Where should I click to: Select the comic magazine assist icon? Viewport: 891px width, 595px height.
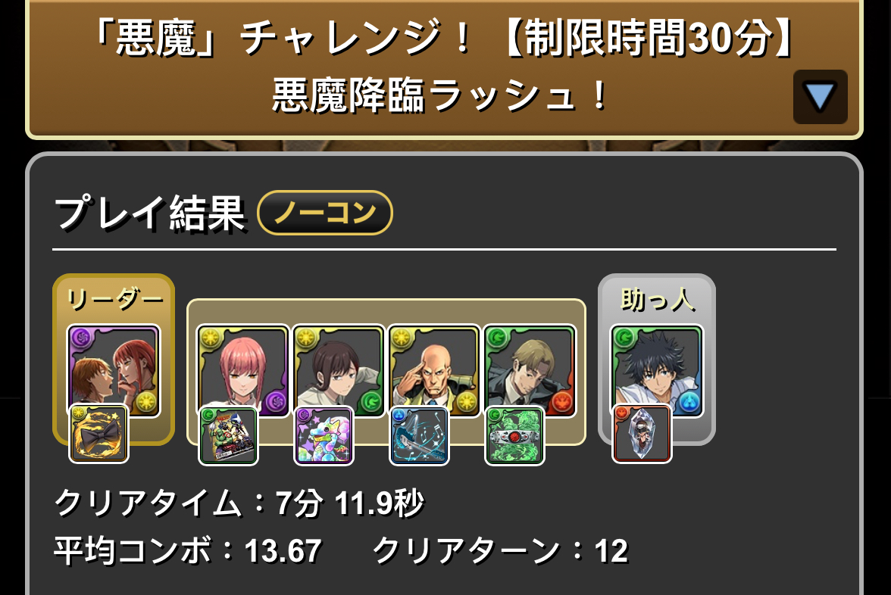coord(229,436)
